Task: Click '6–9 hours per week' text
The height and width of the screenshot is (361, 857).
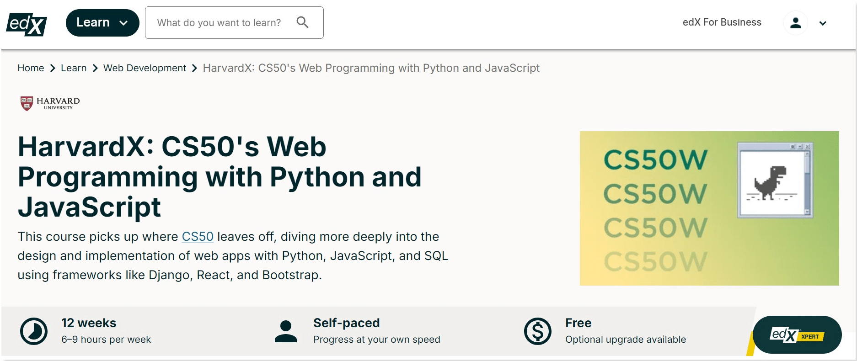Action: [106, 340]
